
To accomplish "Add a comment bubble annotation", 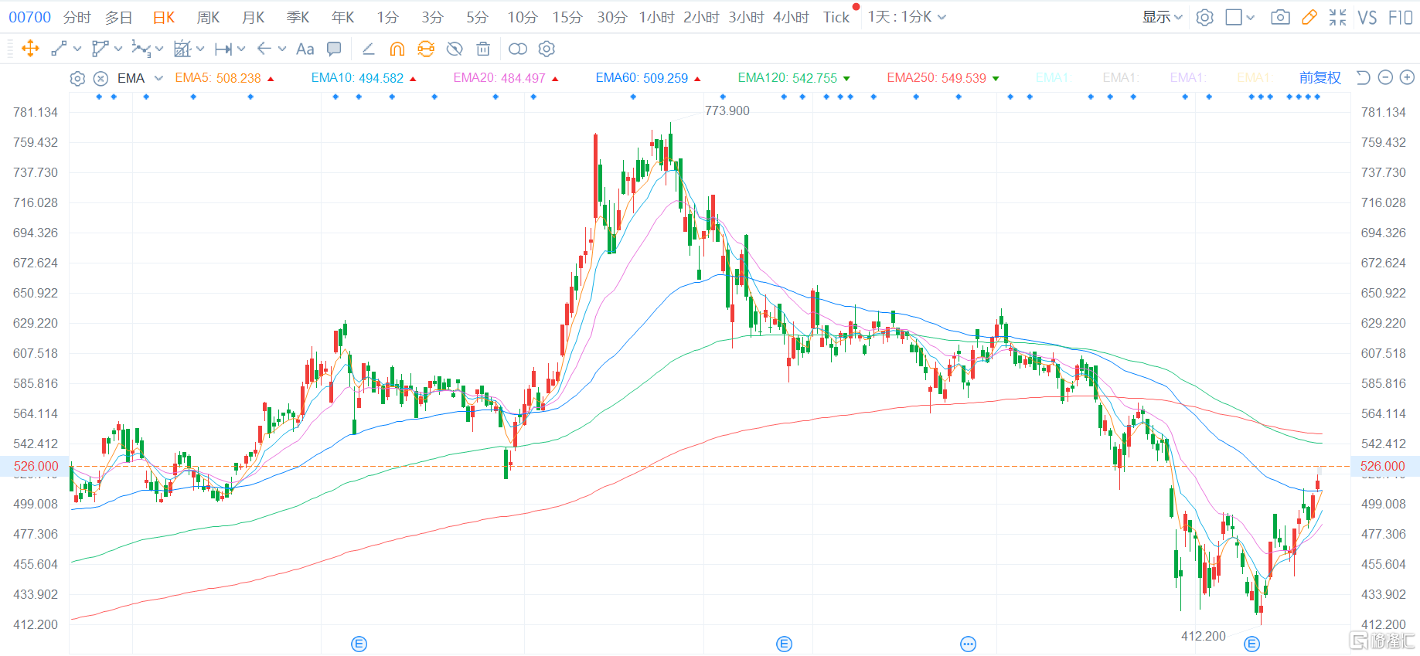I will click(x=334, y=49).
